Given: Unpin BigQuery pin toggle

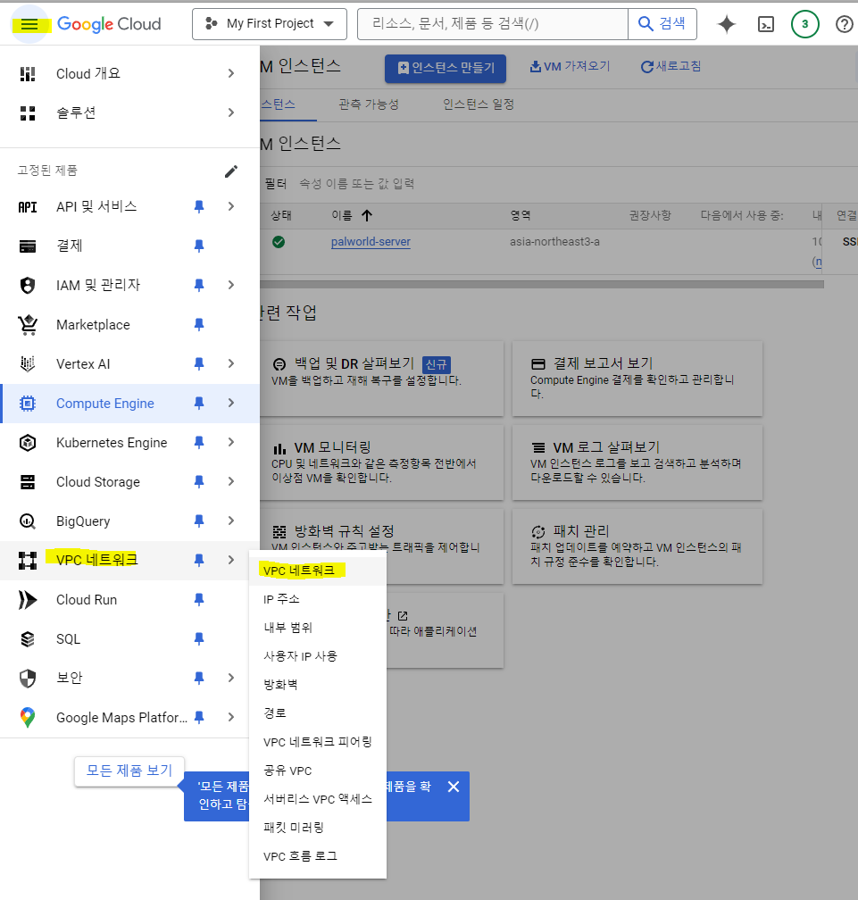Looking at the screenshot, I should point(199,521).
